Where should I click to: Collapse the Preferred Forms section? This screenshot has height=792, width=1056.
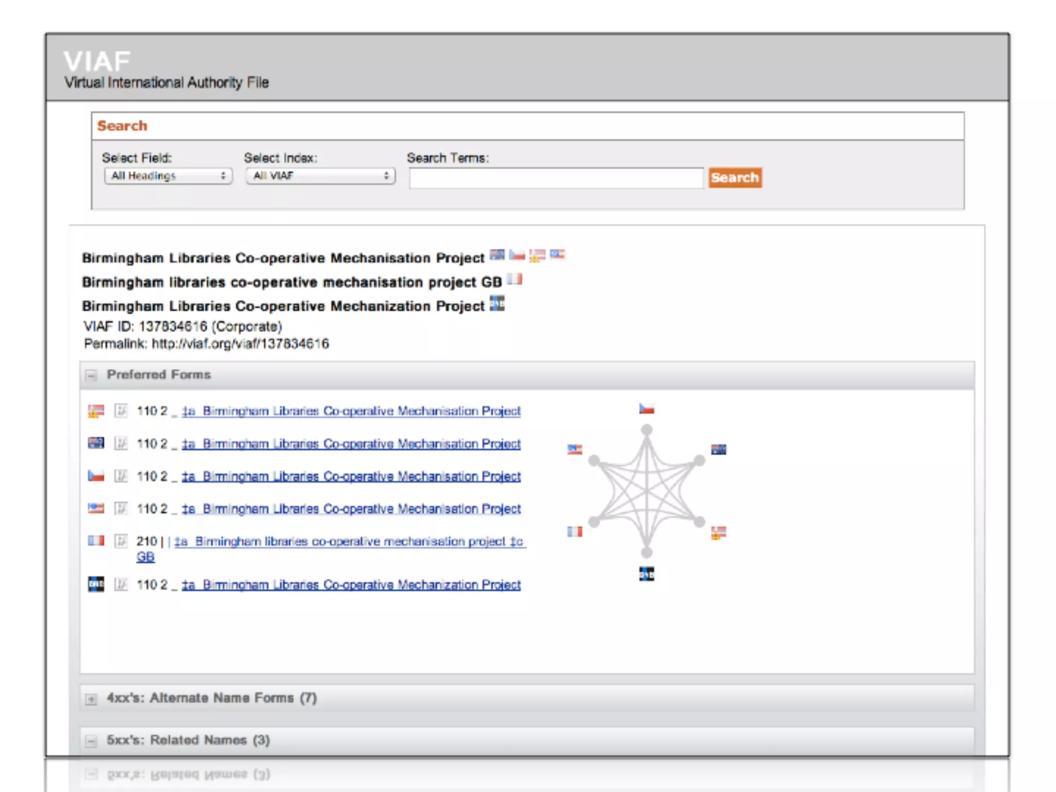pyautogui.click(x=91, y=375)
